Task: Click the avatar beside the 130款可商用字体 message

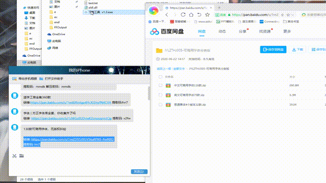Action: (15, 127)
